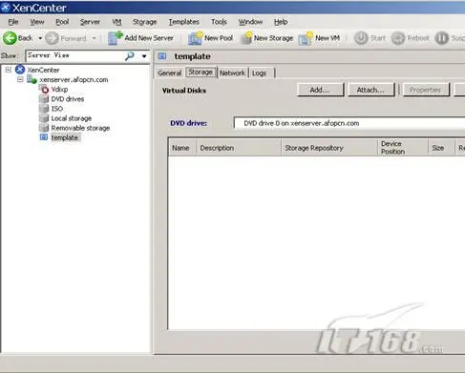Open the Server View dropdown arrow

tap(144, 56)
